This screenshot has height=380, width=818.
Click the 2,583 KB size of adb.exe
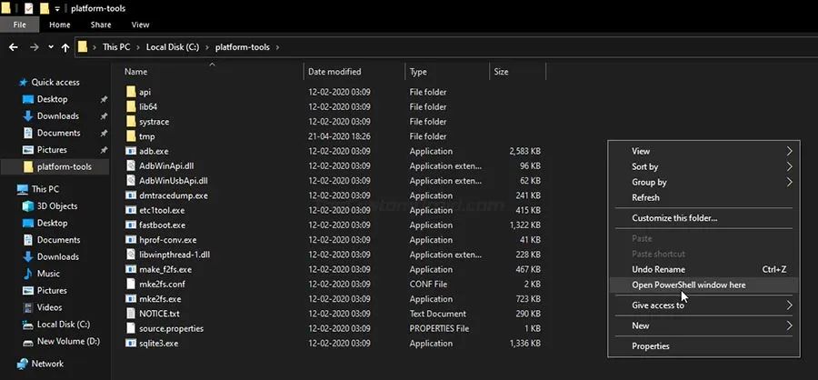pyautogui.click(x=524, y=152)
